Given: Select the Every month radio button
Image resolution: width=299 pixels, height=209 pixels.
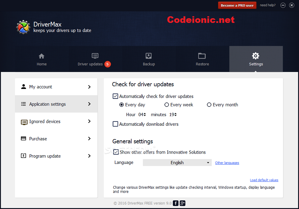Looking at the screenshot, I should [x=209, y=105].
